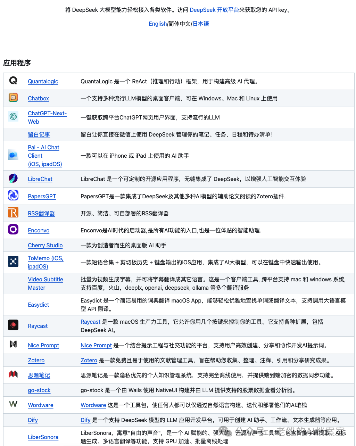This screenshot has height=446, width=356.
Task: Click the ToMemo app icon
Action: (13, 261)
